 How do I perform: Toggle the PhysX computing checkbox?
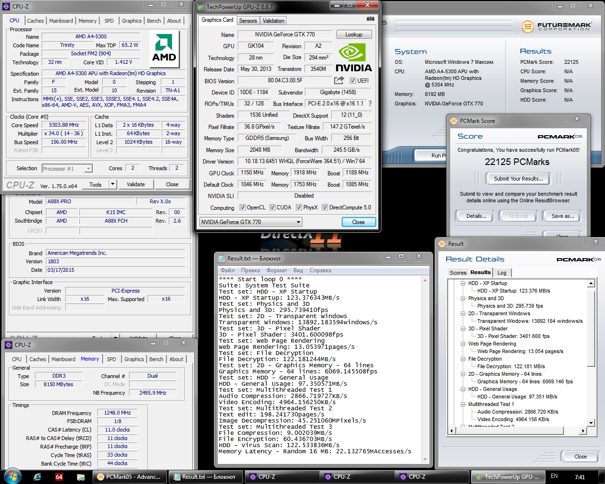(299, 207)
